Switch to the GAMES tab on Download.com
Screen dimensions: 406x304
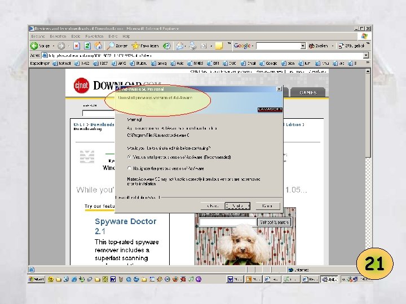308,92
